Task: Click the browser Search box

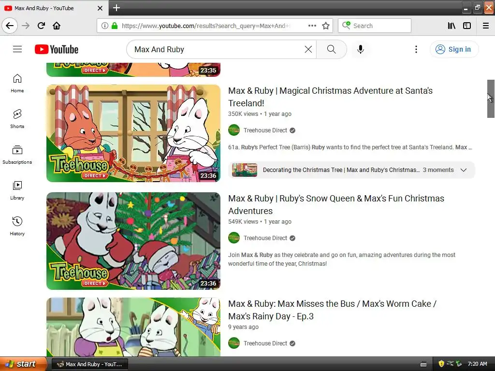Action: (375, 26)
